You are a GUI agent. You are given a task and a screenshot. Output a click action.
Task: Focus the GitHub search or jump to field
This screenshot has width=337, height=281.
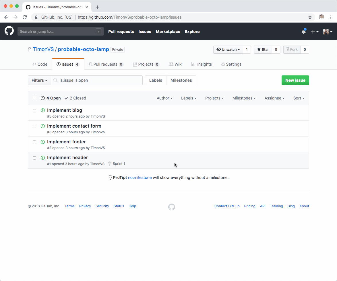coord(60,31)
